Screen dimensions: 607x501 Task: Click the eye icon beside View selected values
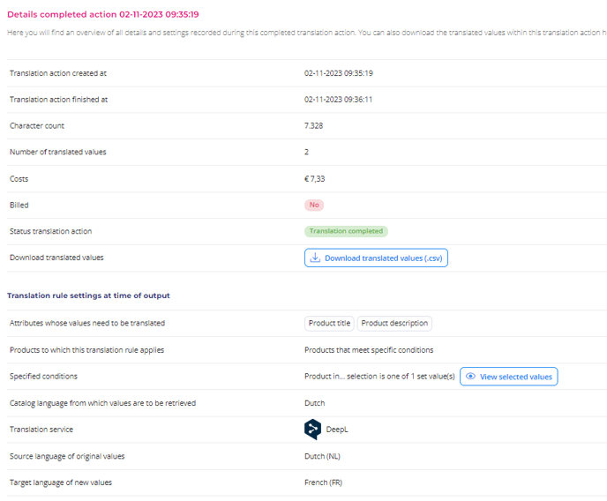(x=470, y=376)
